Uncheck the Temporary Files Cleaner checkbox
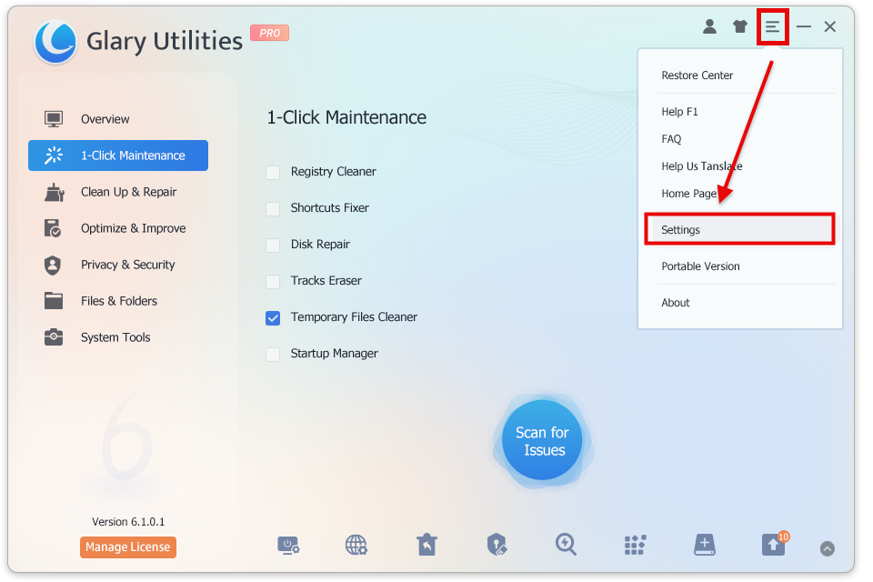The height and width of the screenshot is (582, 873). [x=273, y=318]
